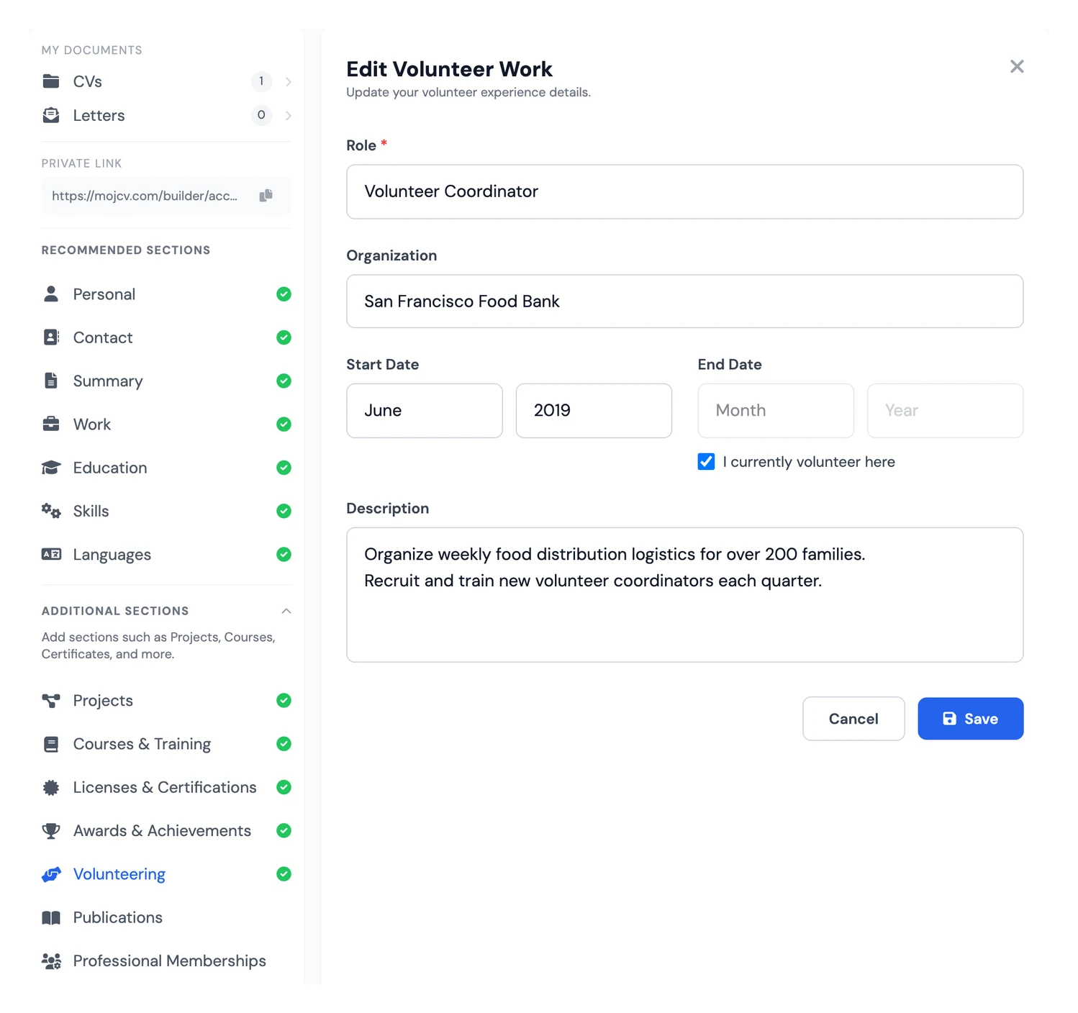Image resolution: width=1078 pixels, height=1013 pixels.
Task: Open the Start Date month dropdown showing June
Action: 425,411
